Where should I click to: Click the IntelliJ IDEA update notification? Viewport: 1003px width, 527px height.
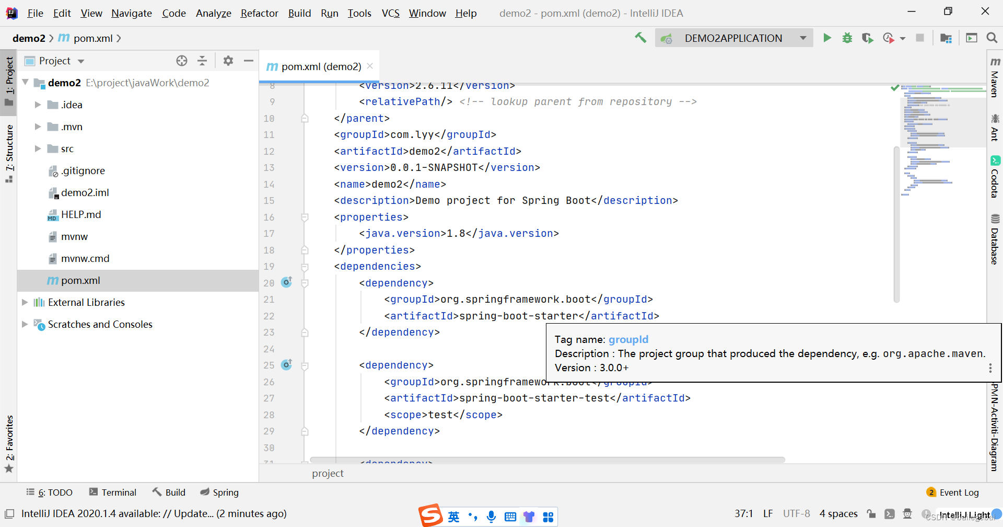pos(154,513)
